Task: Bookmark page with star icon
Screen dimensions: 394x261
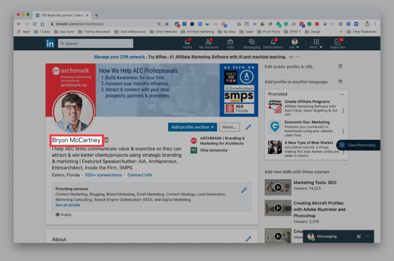Action: point(167,24)
